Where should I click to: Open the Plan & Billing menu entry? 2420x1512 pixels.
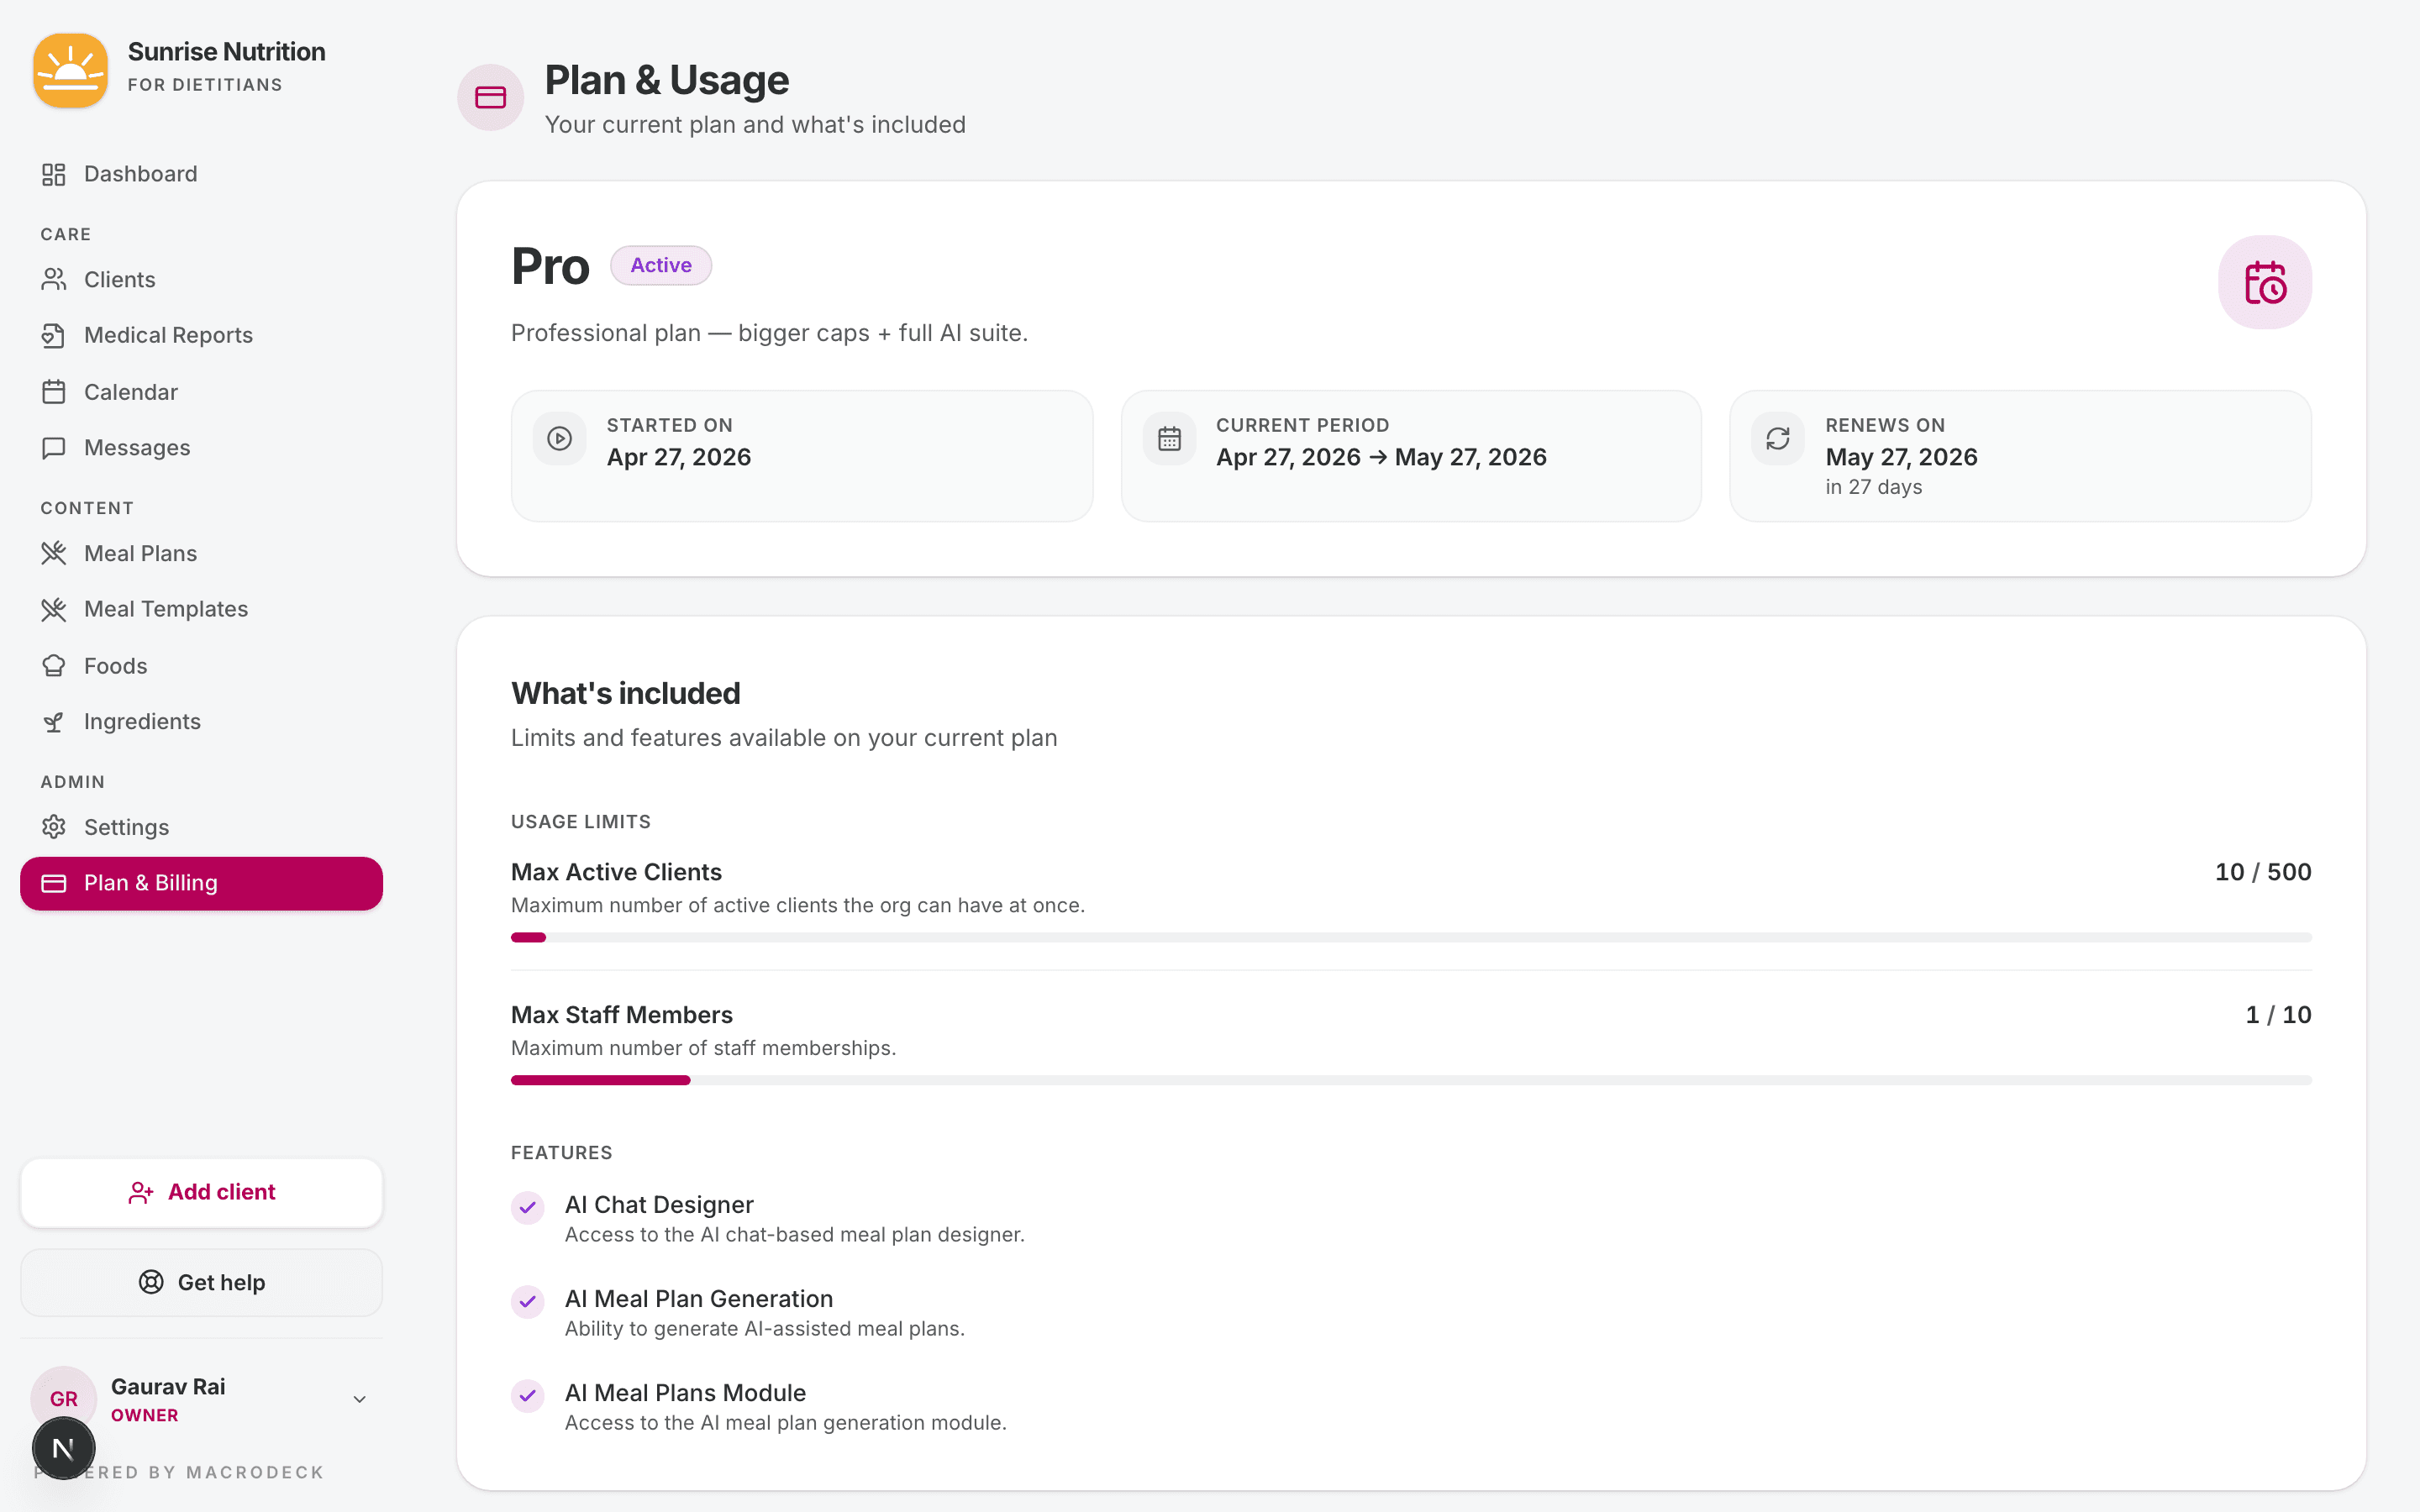pos(150,883)
